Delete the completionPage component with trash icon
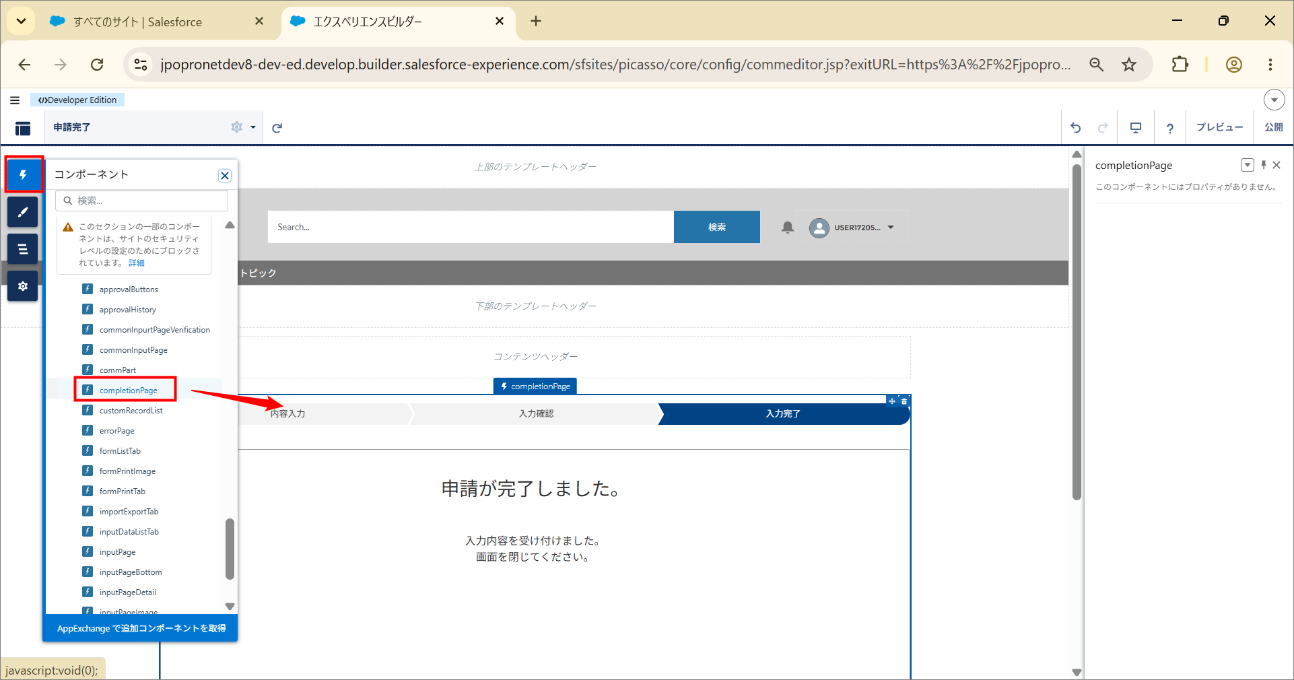1294x680 pixels. click(x=904, y=401)
